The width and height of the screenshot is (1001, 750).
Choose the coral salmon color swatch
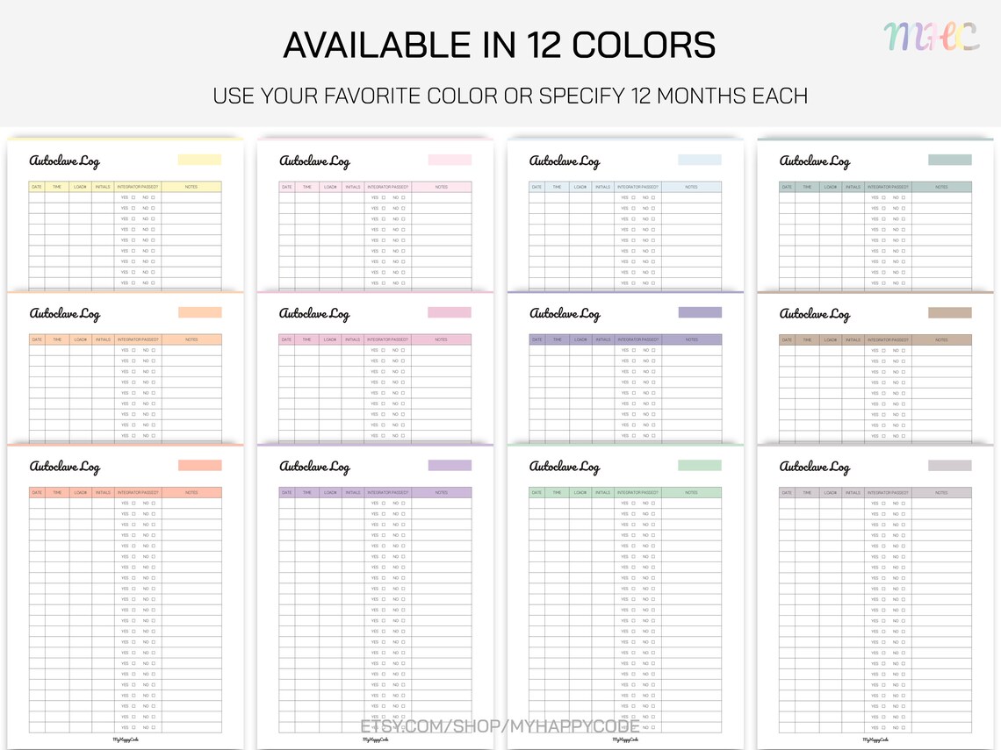(200, 466)
